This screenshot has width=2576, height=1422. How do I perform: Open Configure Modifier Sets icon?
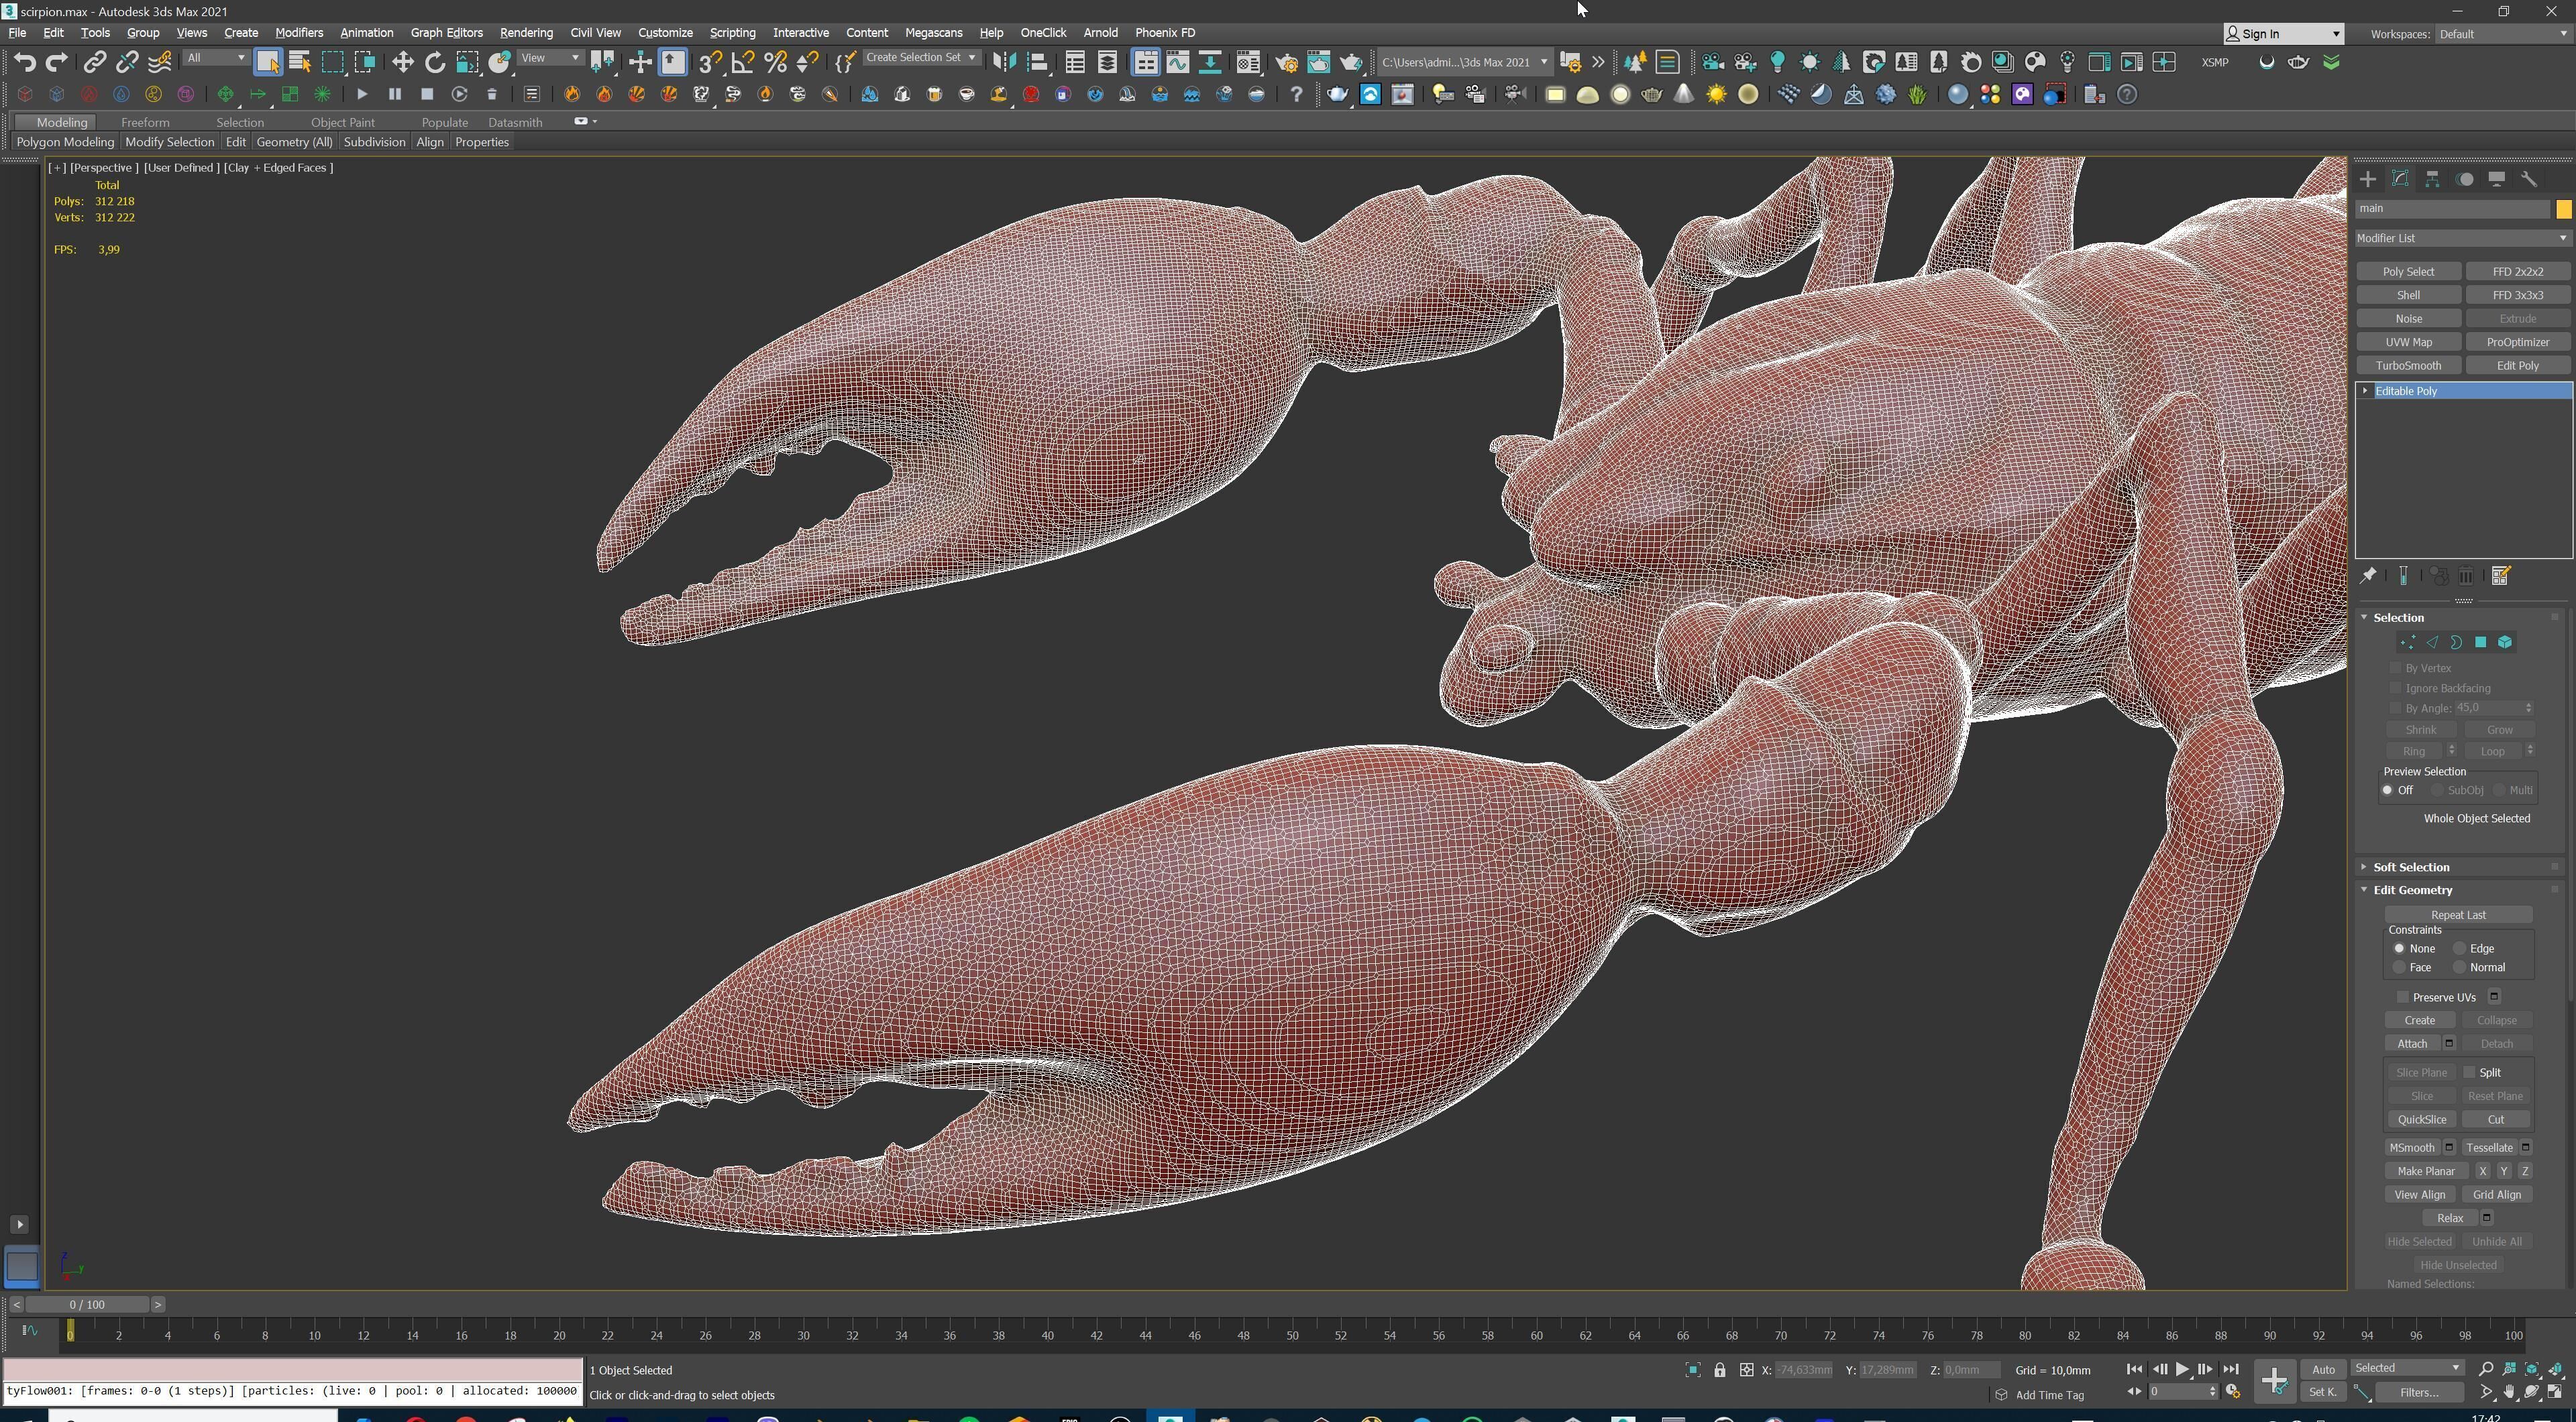[x=2501, y=575]
